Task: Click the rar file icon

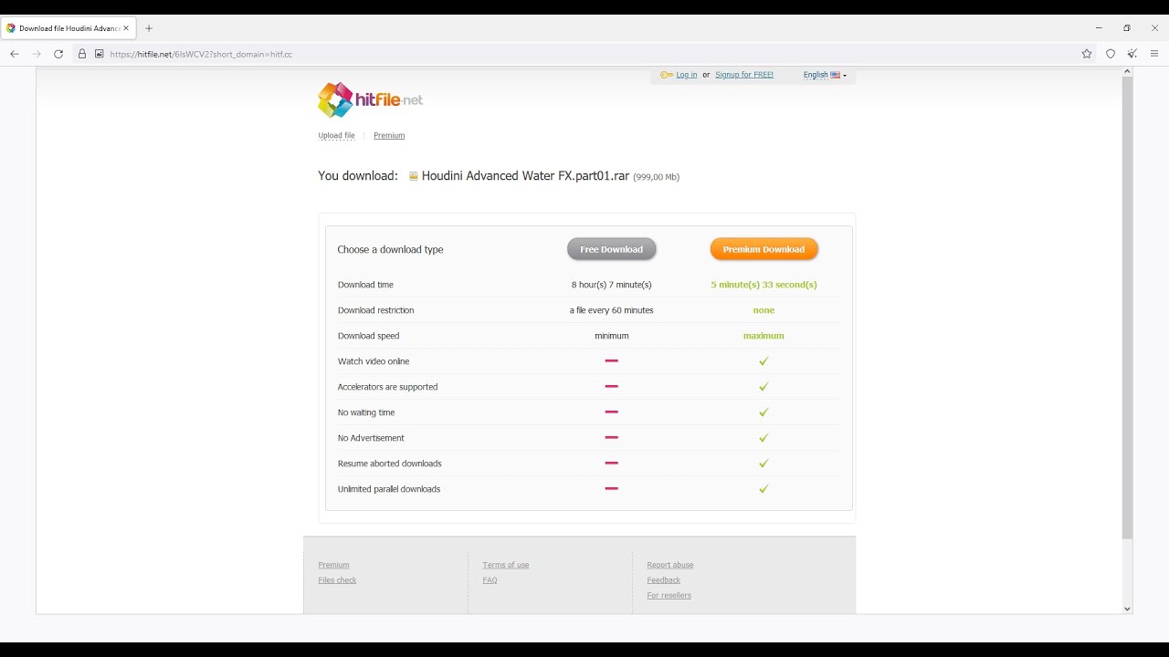Action: pos(414,176)
